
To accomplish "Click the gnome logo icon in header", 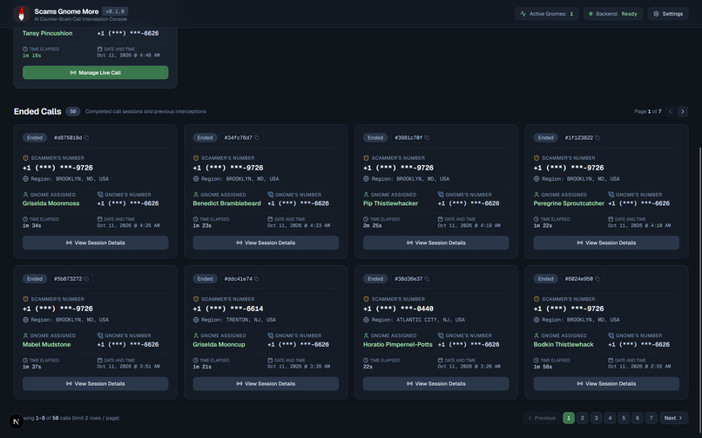I will coord(21,14).
